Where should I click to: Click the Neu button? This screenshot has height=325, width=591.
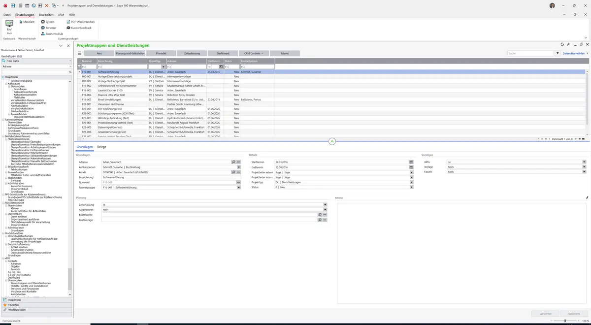pos(99,53)
